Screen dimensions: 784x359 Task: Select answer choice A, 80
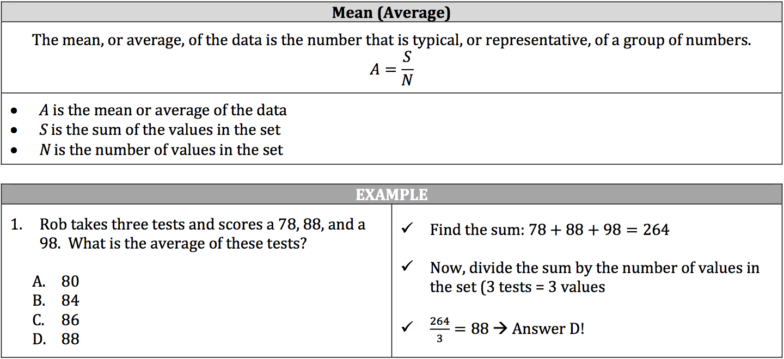pos(56,281)
